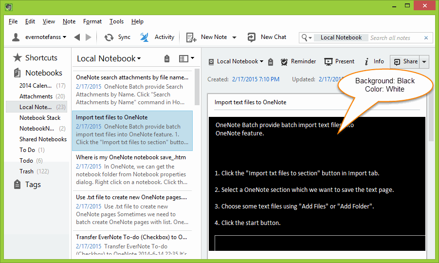Click the Activity button label

tap(165, 37)
